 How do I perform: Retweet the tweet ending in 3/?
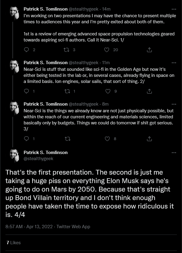pyautogui.click(x=68, y=139)
